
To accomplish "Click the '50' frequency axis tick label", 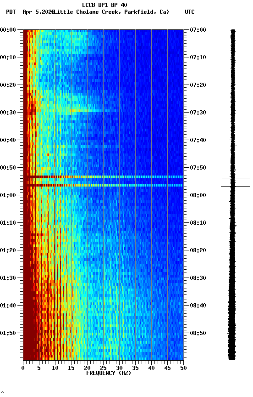I will coord(184,368).
